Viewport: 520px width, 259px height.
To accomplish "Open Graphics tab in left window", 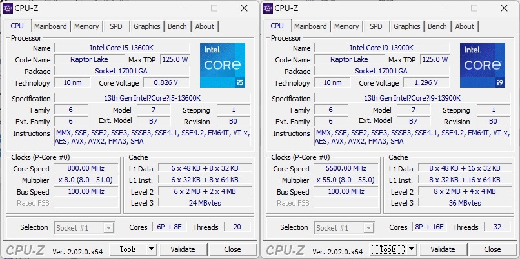I will (147, 26).
